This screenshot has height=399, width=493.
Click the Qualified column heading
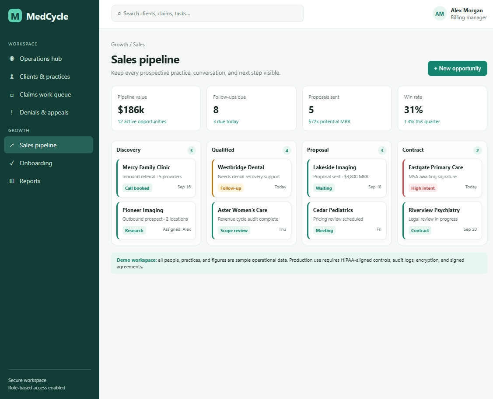[223, 150]
